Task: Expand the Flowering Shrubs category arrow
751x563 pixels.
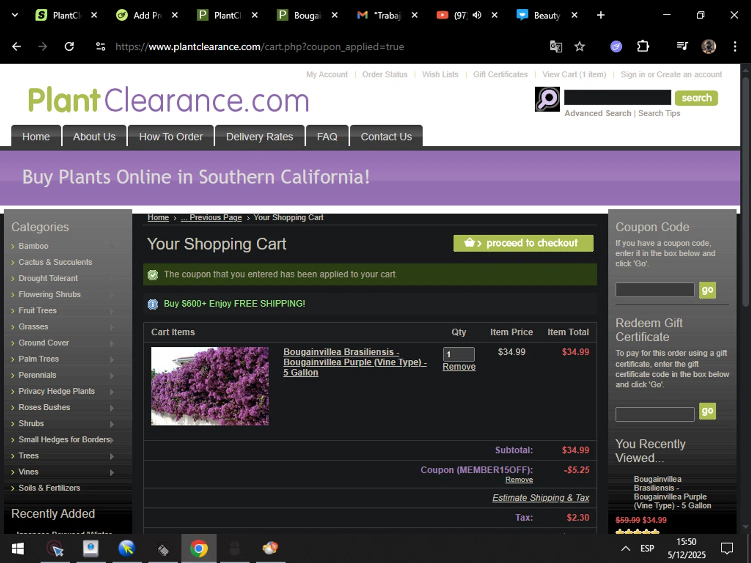Action: 112,295
